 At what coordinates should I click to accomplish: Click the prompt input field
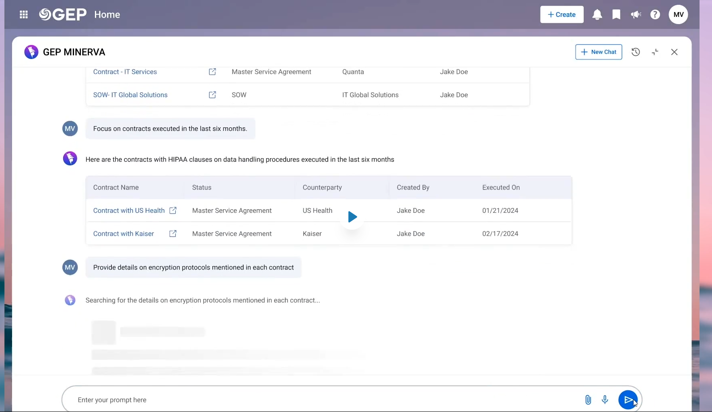(x=322, y=400)
